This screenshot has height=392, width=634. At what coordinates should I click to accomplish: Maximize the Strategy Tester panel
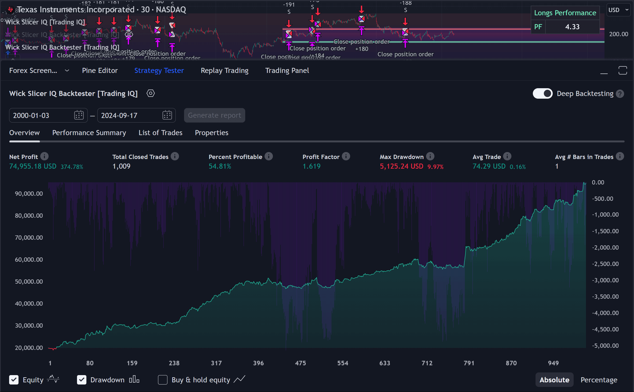point(622,71)
